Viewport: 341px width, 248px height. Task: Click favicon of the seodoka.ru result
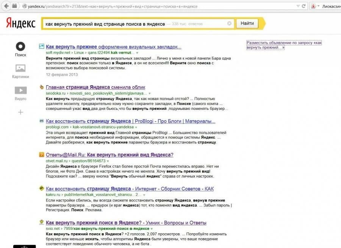point(42,87)
